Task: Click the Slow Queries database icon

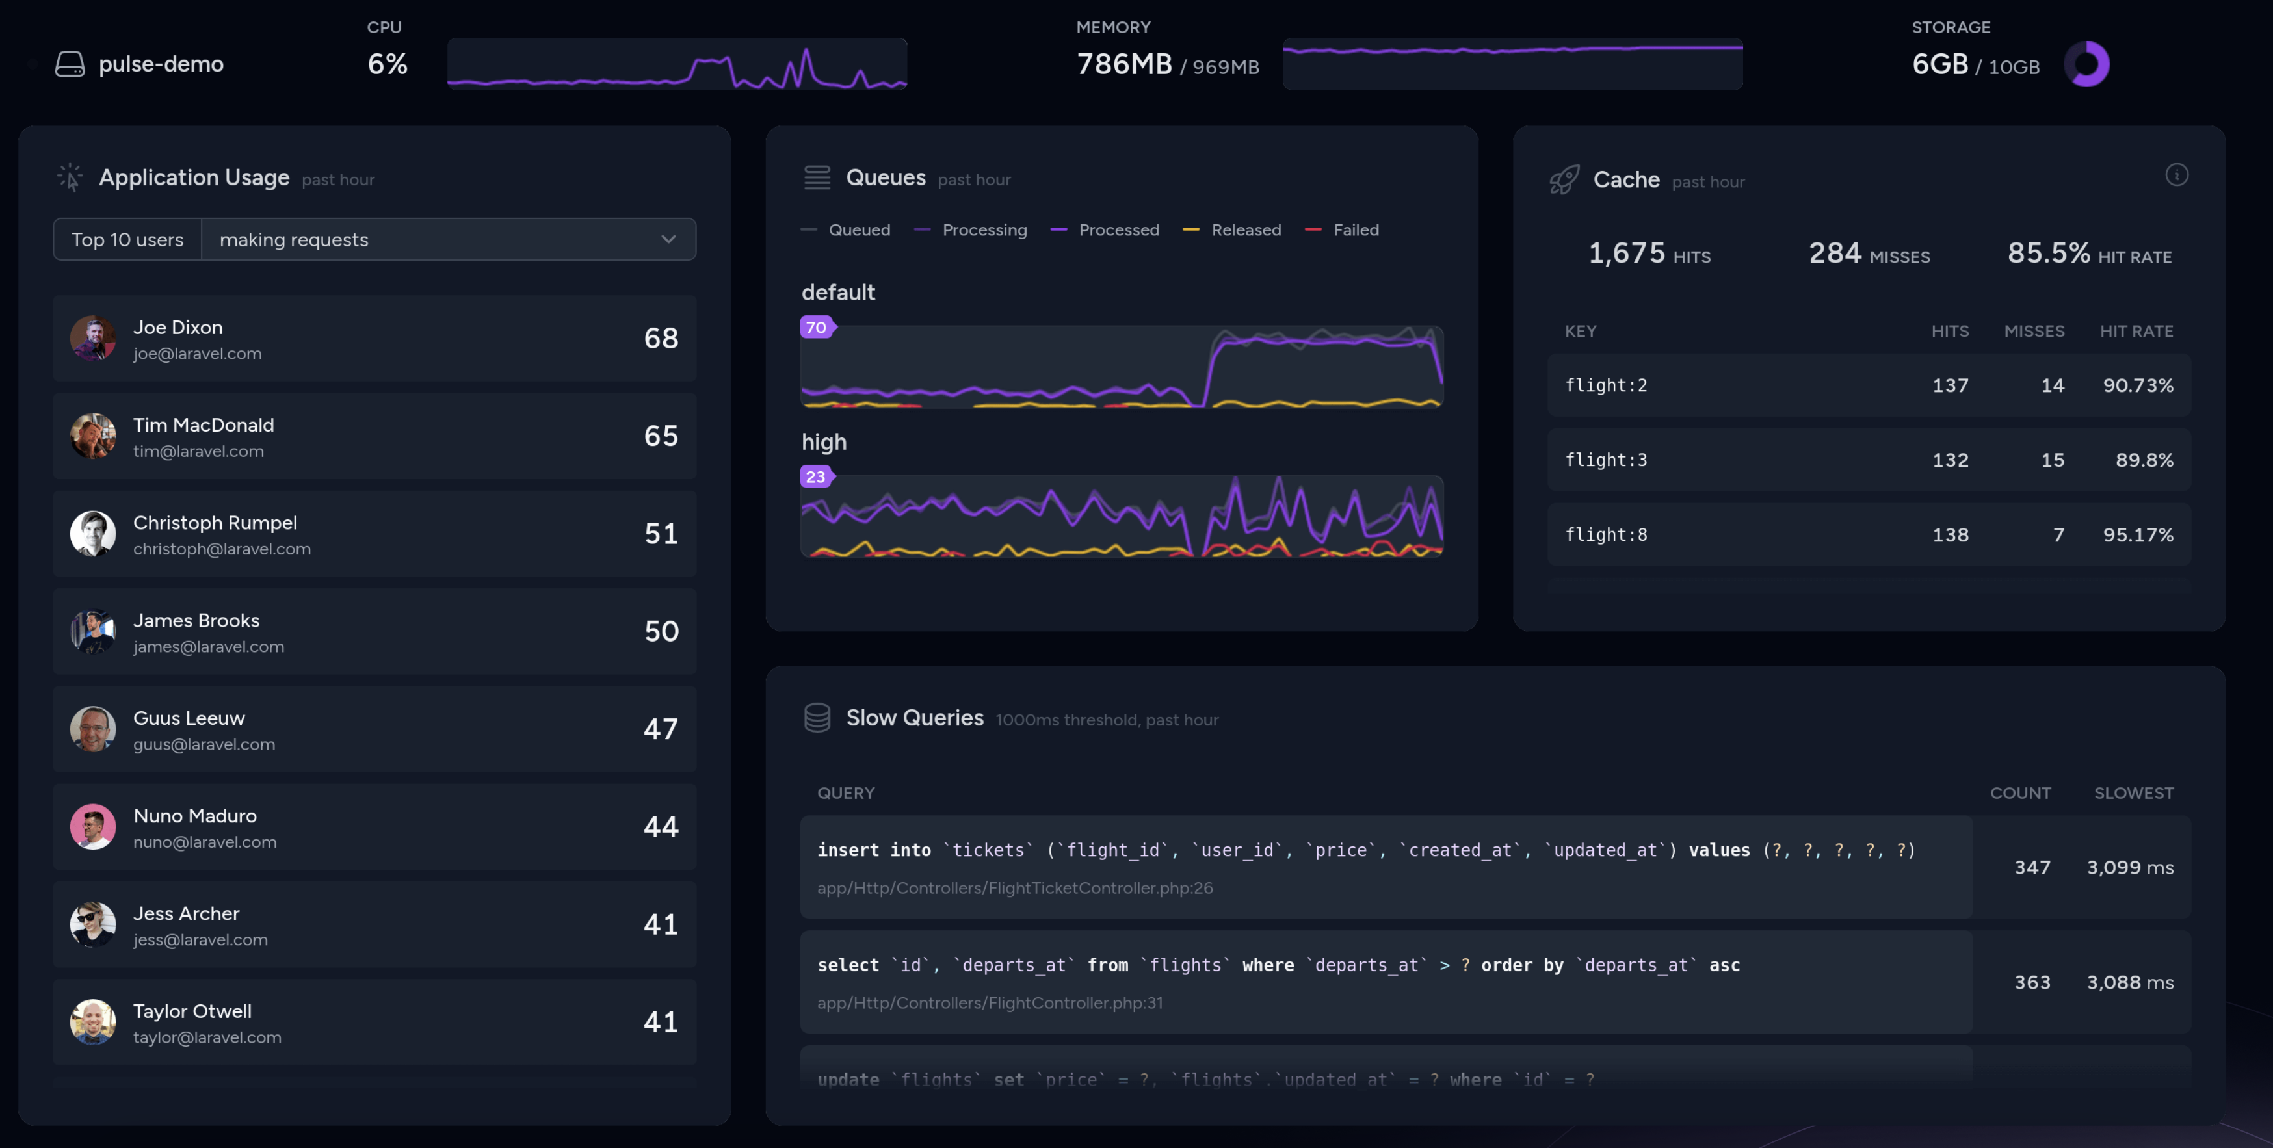Action: [817, 718]
